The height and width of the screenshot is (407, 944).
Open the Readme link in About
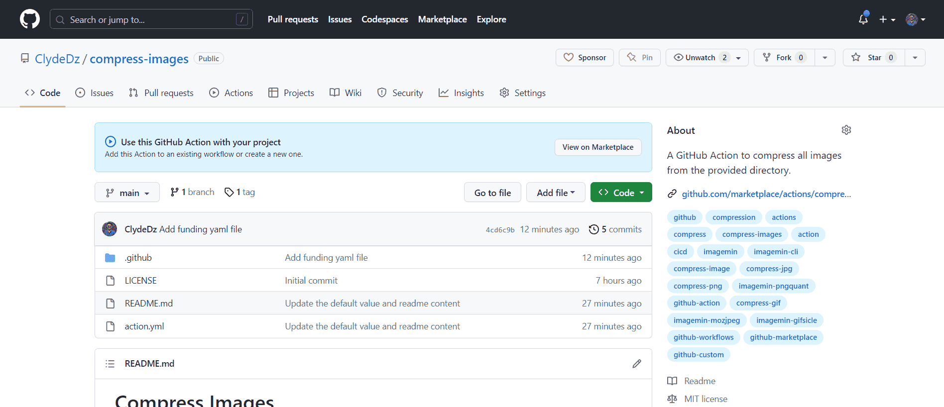click(x=692, y=381)
